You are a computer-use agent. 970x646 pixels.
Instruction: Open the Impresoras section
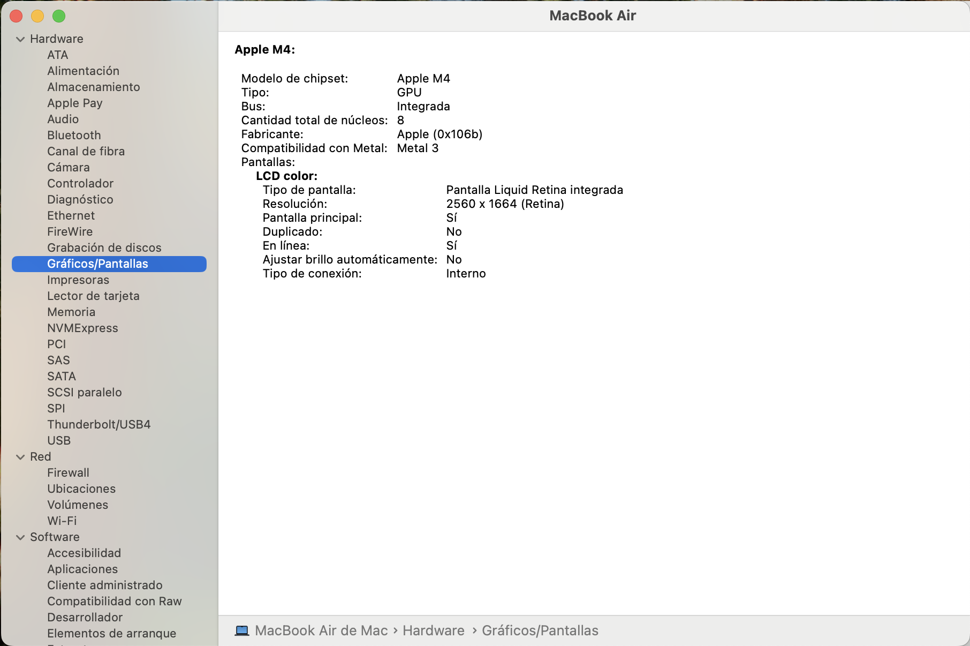coord(78,280)
